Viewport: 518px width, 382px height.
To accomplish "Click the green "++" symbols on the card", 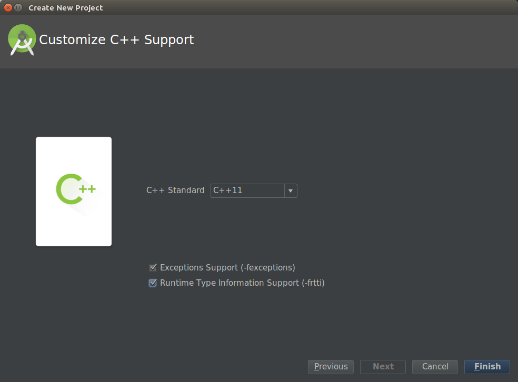I will coord(87,189).
